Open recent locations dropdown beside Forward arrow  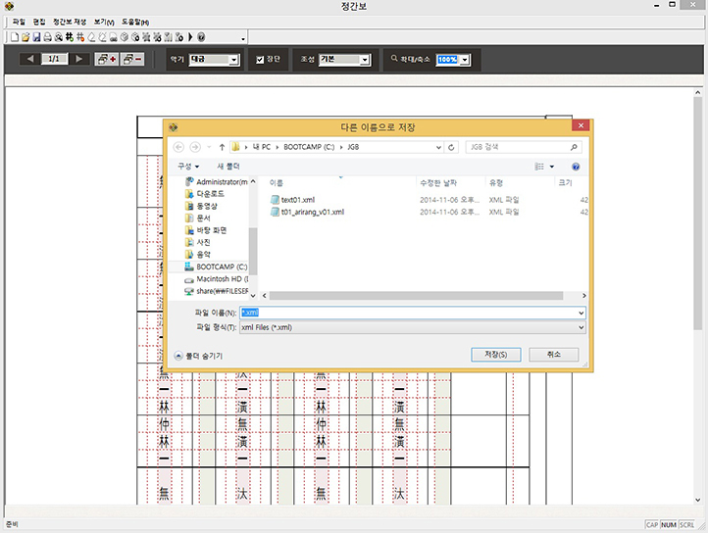click(209, 147)
